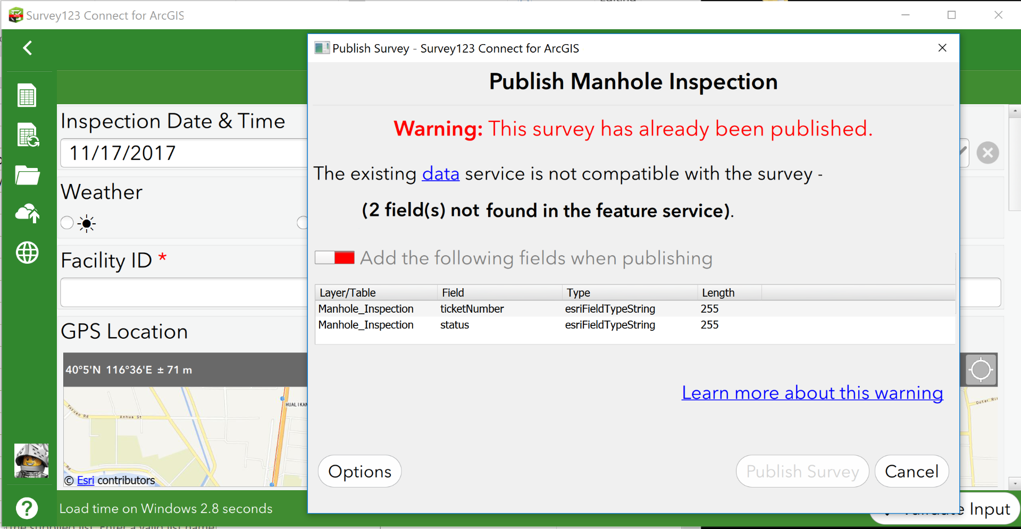This screenshot has height=529, width=1021.
Task: Close the Publish Survey dialog
Action: pyautogui.click(x=942, y=48)
